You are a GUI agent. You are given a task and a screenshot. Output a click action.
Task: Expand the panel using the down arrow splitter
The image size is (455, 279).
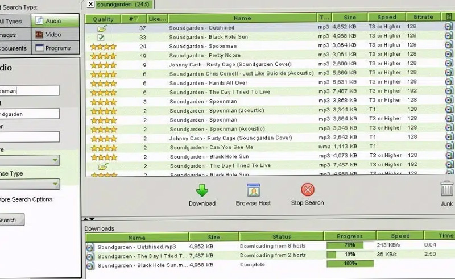pos(92,219)
